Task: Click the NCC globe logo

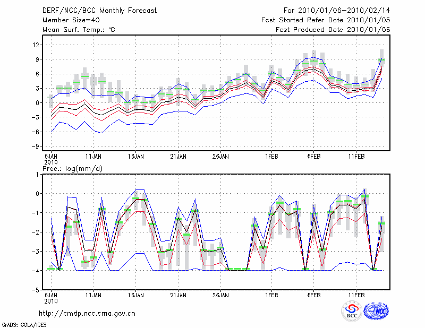Action: (376, 310)
